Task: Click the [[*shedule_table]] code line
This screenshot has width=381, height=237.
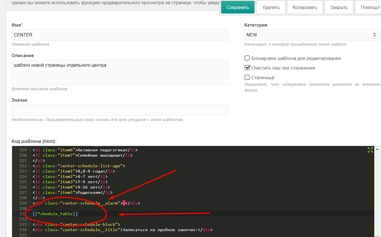Action: [55, 214]
